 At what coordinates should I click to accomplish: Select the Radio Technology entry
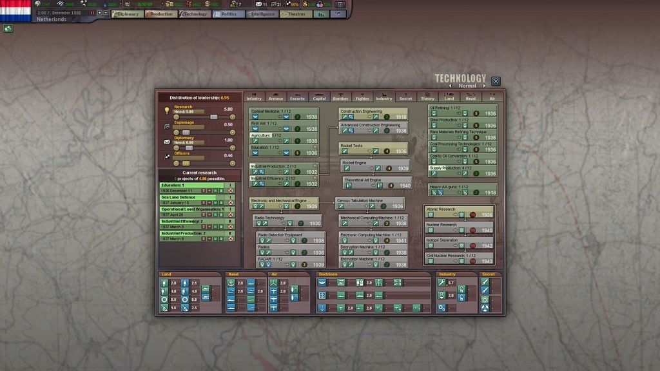[x=287, y=220]
